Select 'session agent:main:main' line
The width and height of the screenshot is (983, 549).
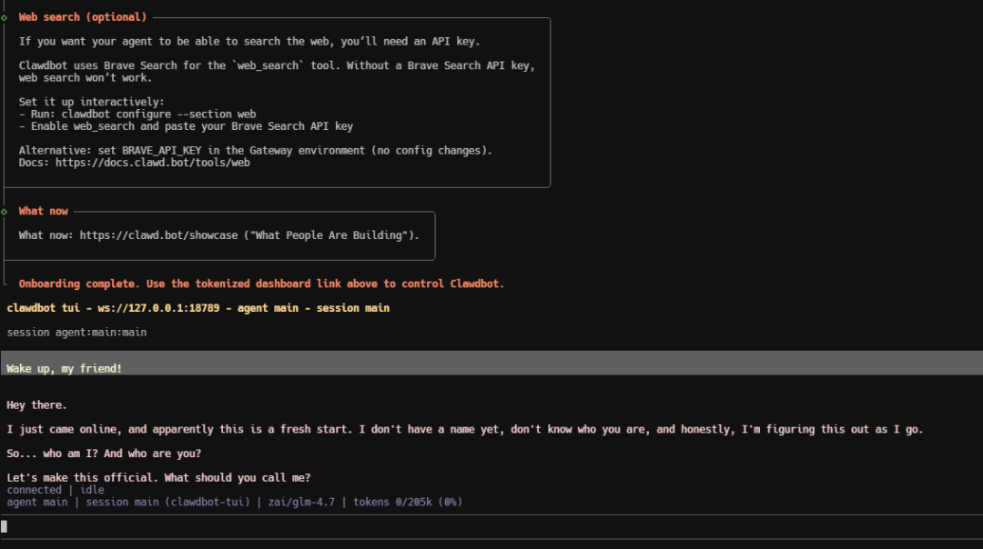point(76,333)
